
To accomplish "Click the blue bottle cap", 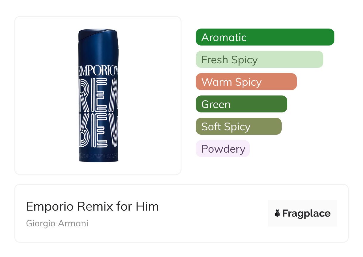I will 98,35.
